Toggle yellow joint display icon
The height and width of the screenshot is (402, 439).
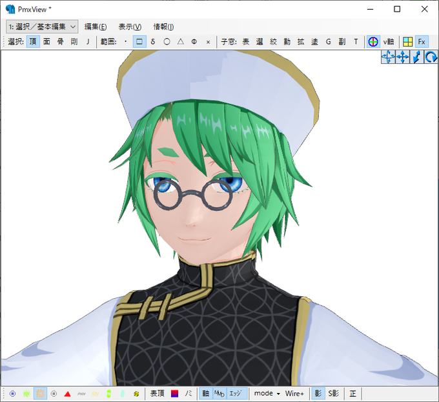[x=136, y=394]
